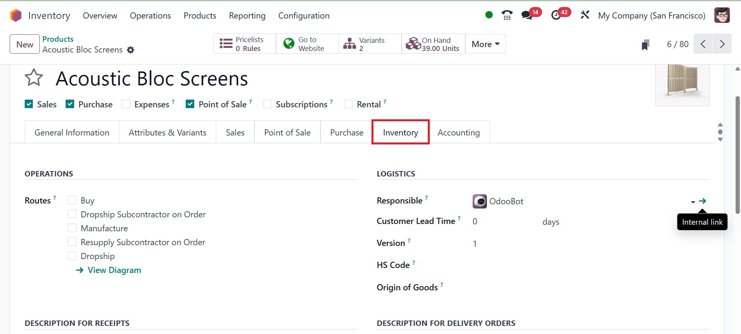Go to the next product record

722,44
